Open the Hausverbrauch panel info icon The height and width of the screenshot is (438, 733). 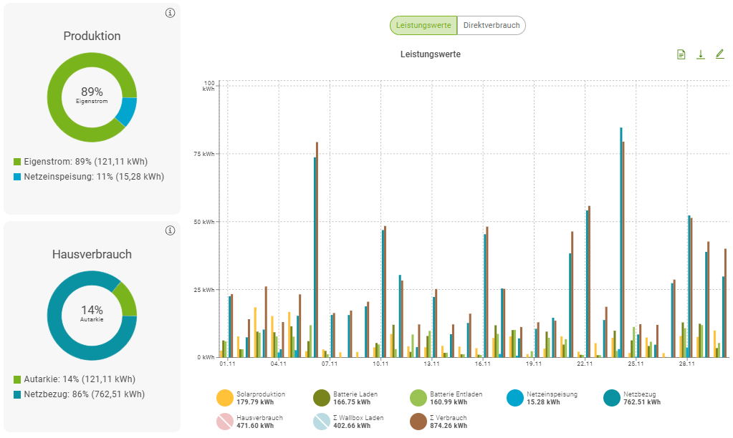(x=170, y=230)
